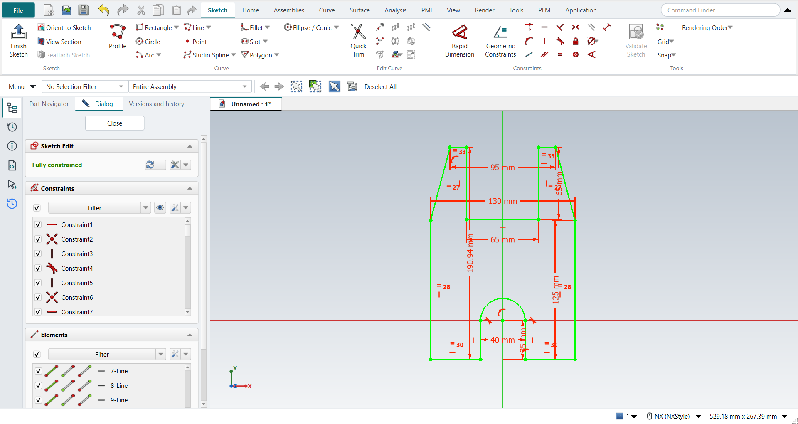Toggle the Constraint4 checkbox
Viewport: 798px width, 424px height.
(x=38, y=268)
